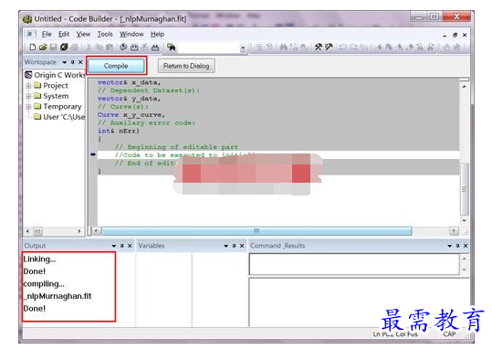Pin the Output panel
Image resolution: width=492 pixels, height=349 pixels.
pos(121,246)
